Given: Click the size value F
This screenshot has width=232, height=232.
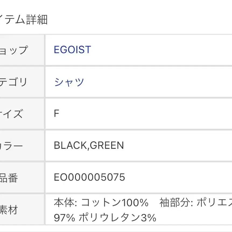Looking at the screenshot, I should (56, 114).
